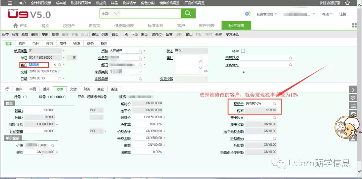This screenshot has height=179, width=362.
Task: Click the 附件(0) toolbar button
Action: click(x=157, y=35)
